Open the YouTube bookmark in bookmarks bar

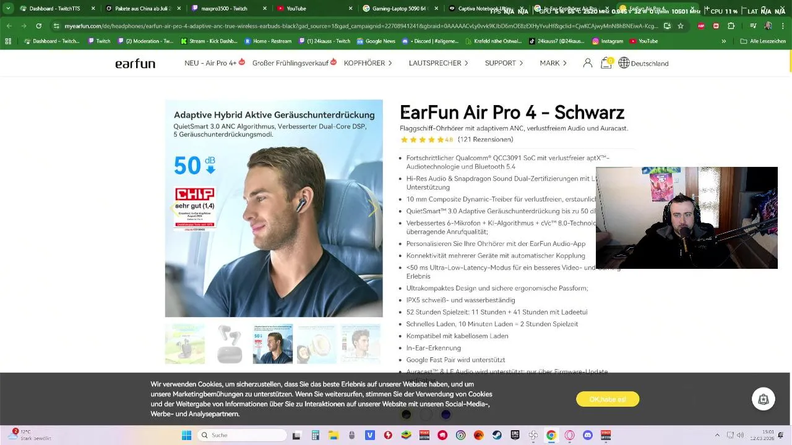click(643, 41)
